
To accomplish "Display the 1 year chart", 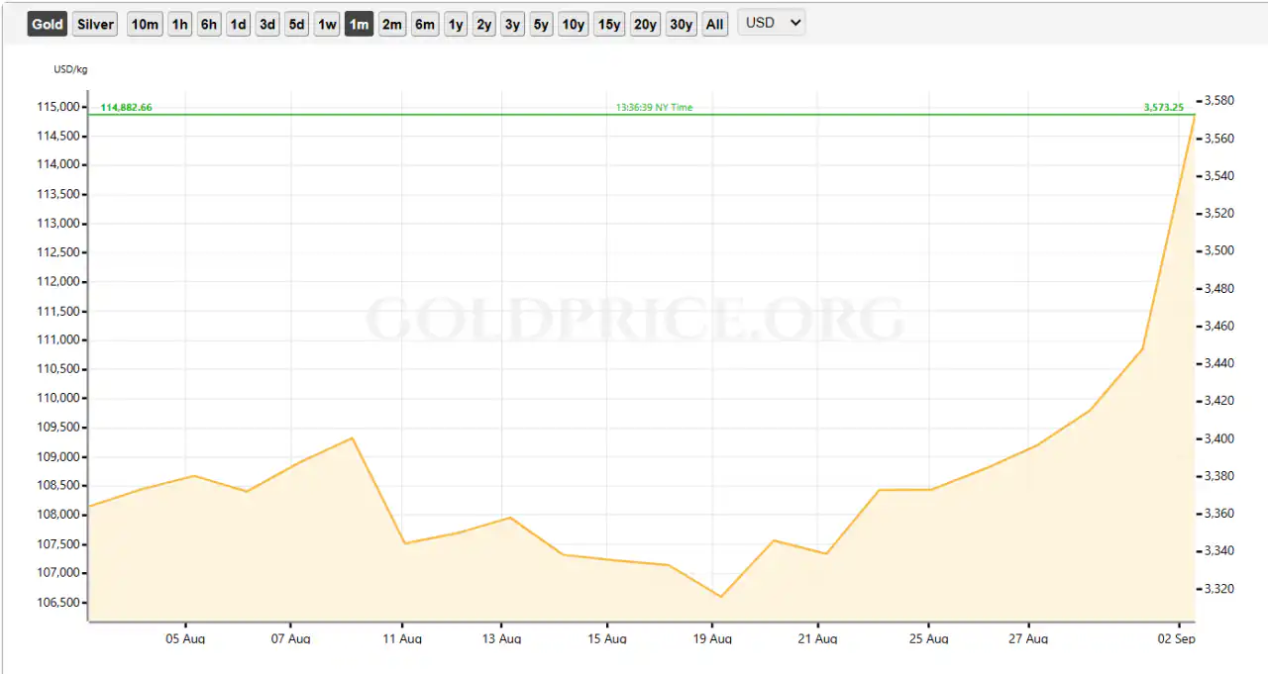I will coord(456,23).
